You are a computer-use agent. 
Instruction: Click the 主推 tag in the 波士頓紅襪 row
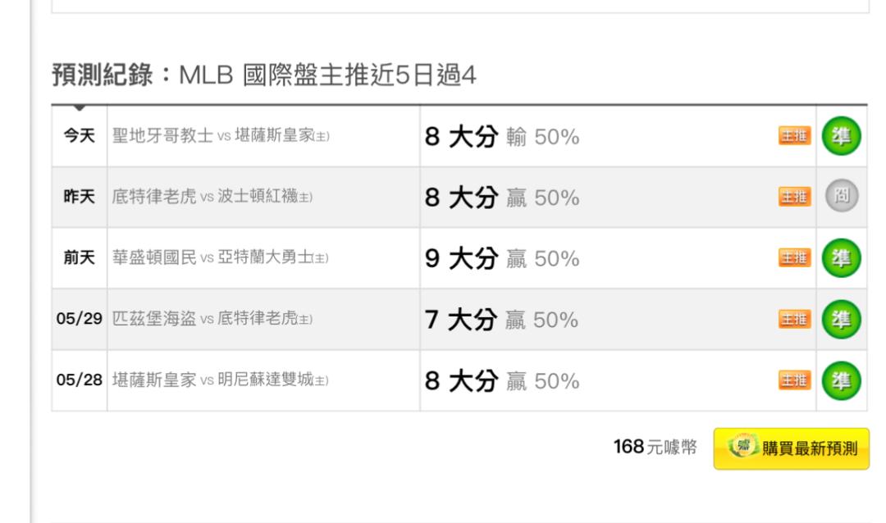pyautogui.click(x=794, y=197)
